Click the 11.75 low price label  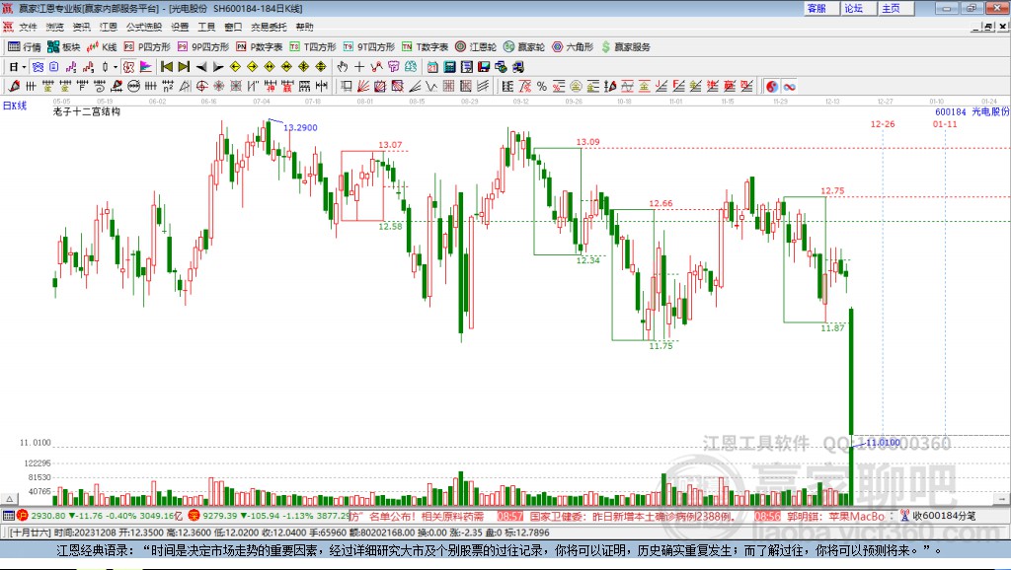coord(661,346)
